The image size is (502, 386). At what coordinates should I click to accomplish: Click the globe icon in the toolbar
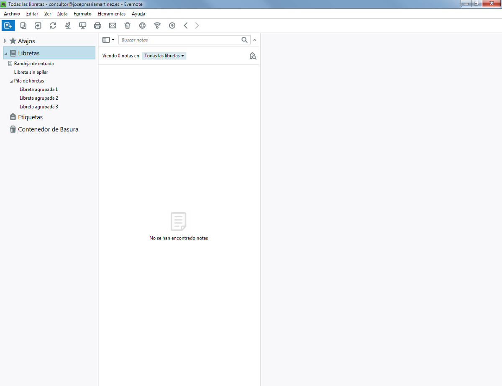(x=142, y=26)
